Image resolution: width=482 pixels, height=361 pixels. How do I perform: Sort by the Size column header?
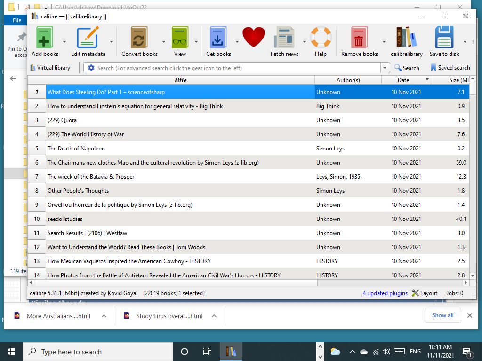click(x=450, y=80)
